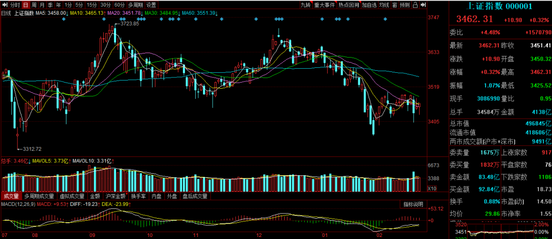The image size is (552, 239).
Task: Select the 内盘 tab
Action: pos(156,196)
